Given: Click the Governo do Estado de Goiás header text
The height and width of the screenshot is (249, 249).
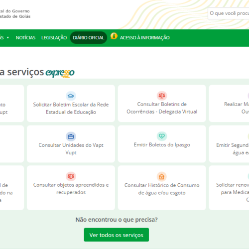Looking at the screenshot, I should [15, 14].
